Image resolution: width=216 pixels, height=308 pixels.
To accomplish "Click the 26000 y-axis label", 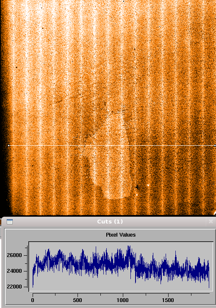I will click(14, 255).
